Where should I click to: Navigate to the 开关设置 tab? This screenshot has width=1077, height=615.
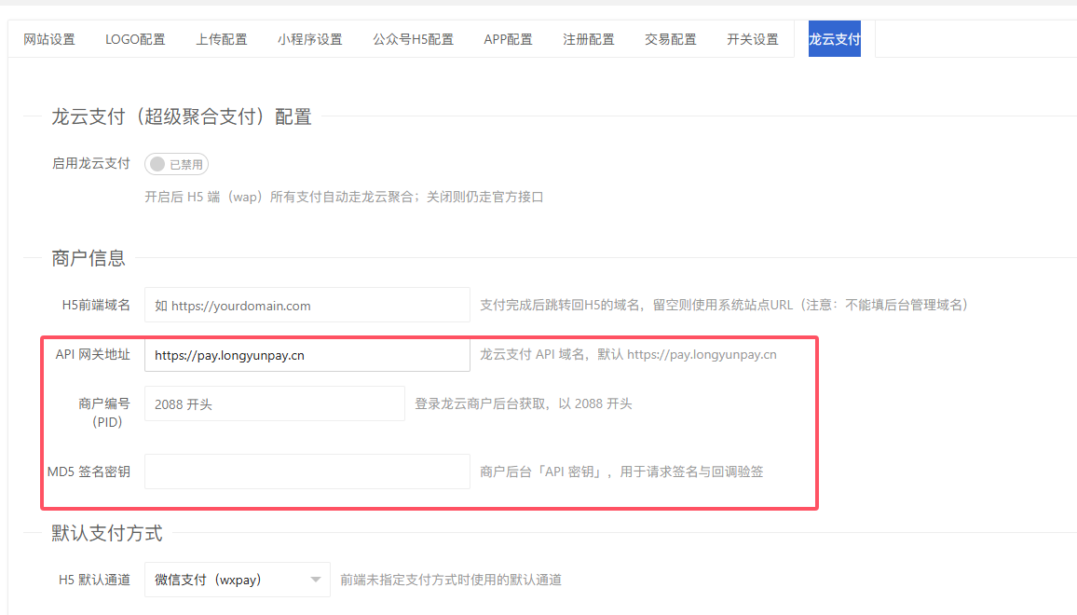pyautogui.click(x=753, y=39)
